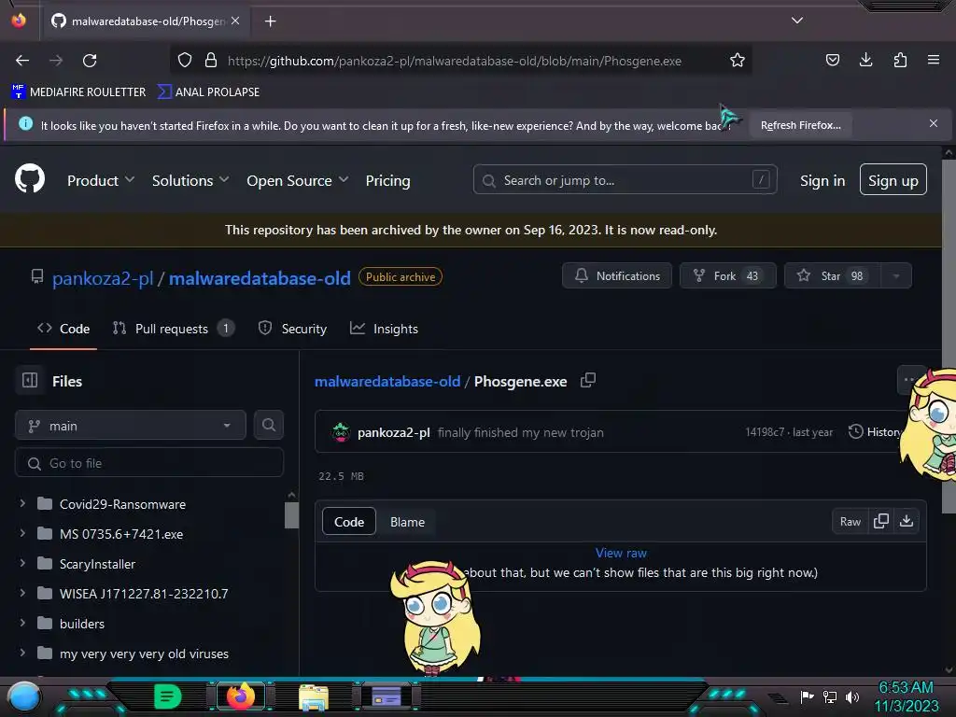
Task: Open the pankoza2-pl owner profile link
Action: [x=103, y=278]
